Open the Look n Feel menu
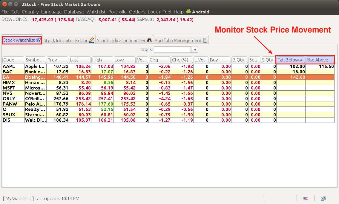 click(159, 12)
